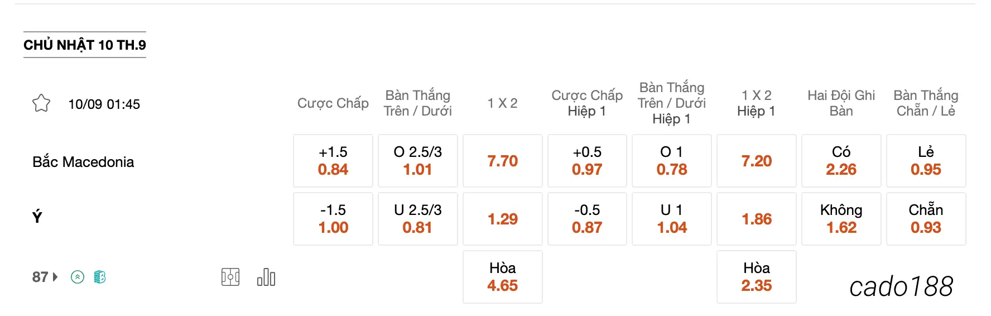Choose full-time Hòa draw at 4.65
The height and width of the screenshot is (316, 991).
(x=503, y=277)
